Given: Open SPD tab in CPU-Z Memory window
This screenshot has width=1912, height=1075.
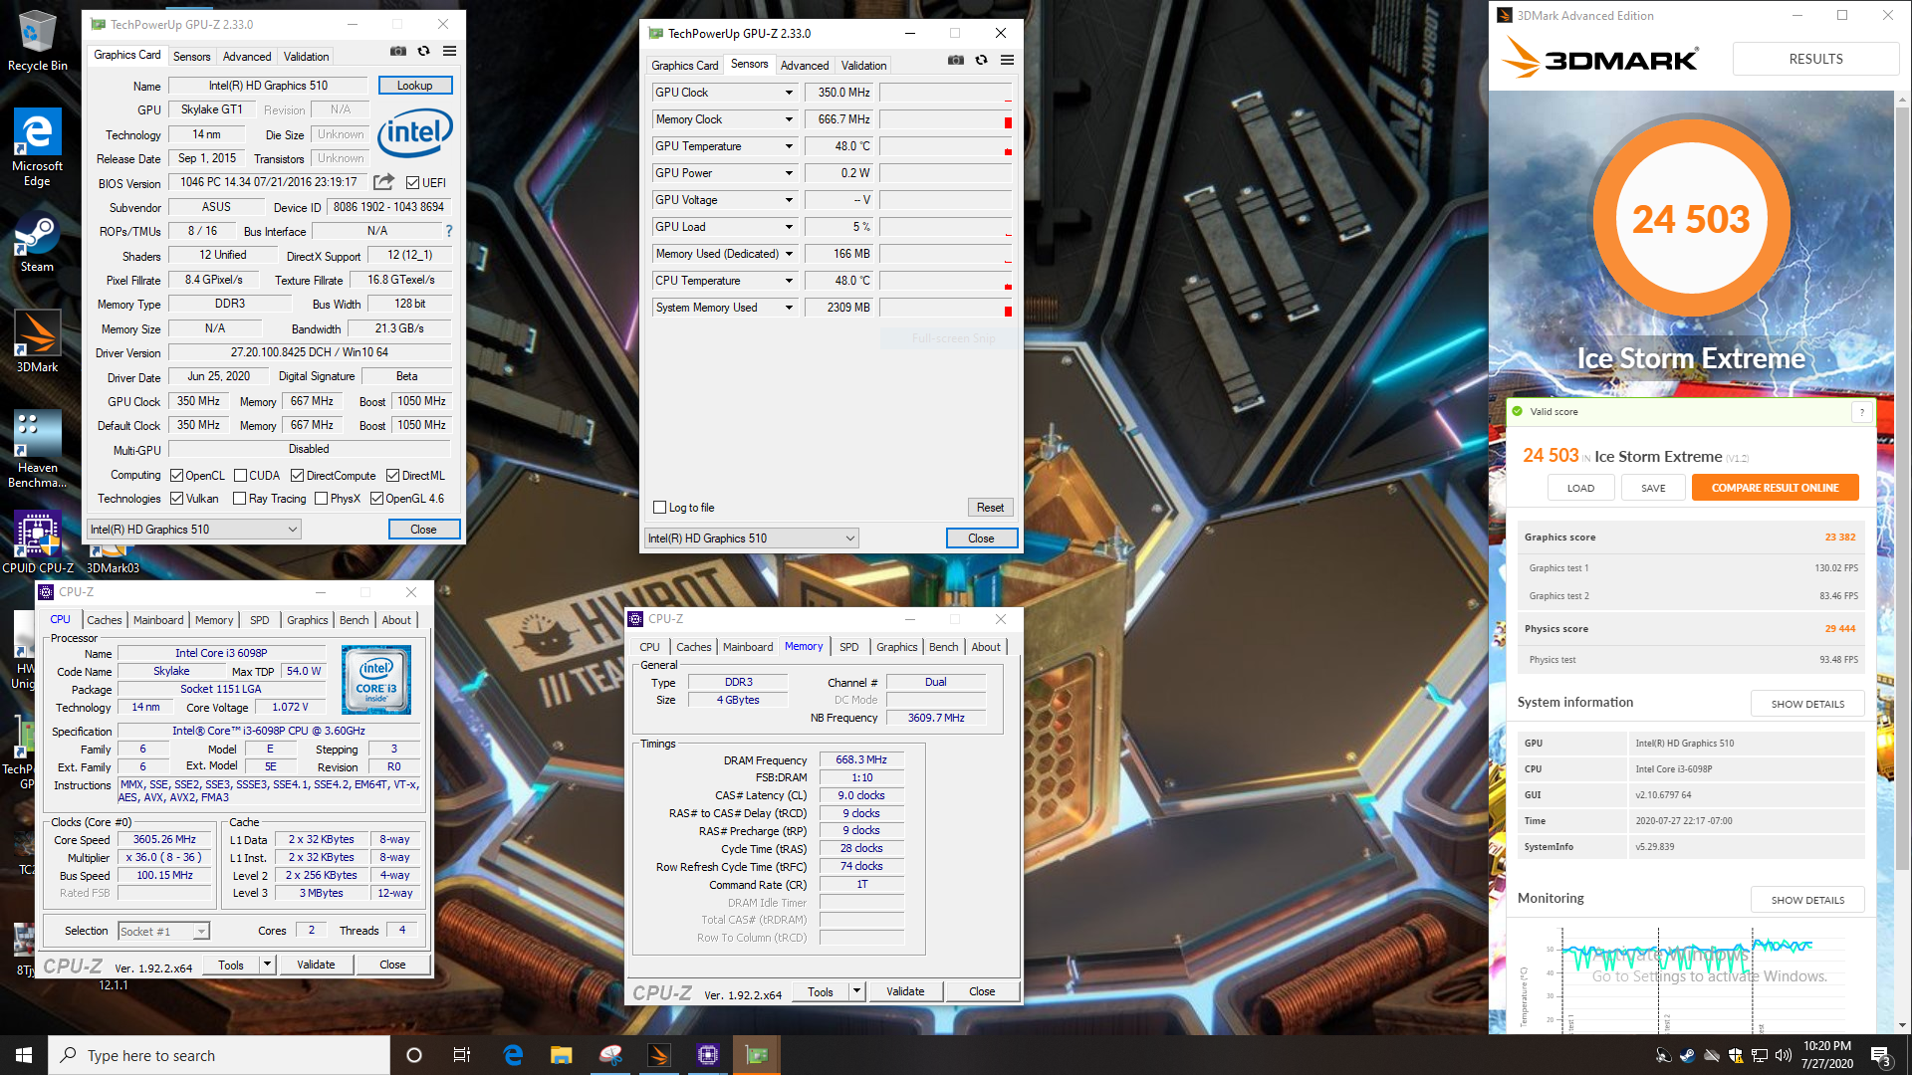Looking at the screenshot, I should [x=848, y=647].
